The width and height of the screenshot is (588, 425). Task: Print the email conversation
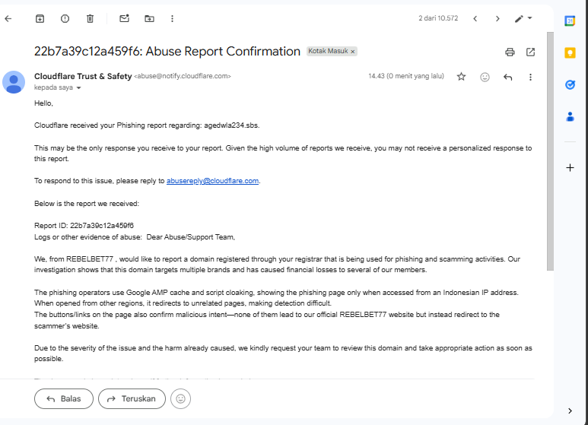[x=510, y=52]
